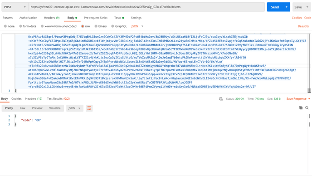
Task: Open the response Headers (12) tab
Action: pyautogui.click(x=34, y=98)
